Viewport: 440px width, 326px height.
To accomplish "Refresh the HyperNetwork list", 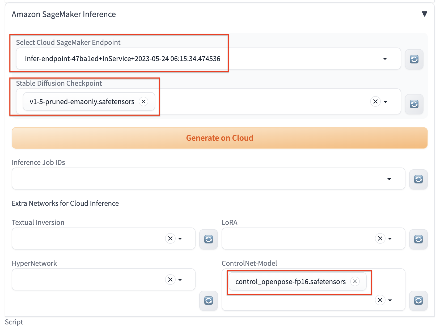I will 208,301.
